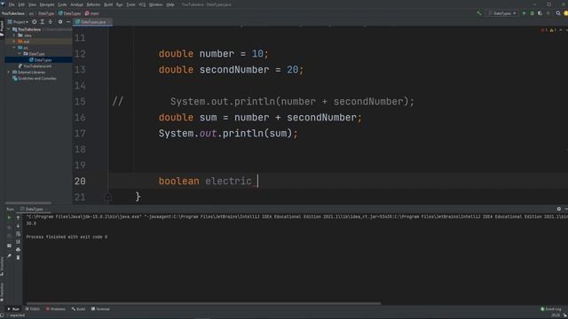Viewport: 568px width, 319px height.
Task: Open the Refactor menu
Action: click(x=93, y=4)
